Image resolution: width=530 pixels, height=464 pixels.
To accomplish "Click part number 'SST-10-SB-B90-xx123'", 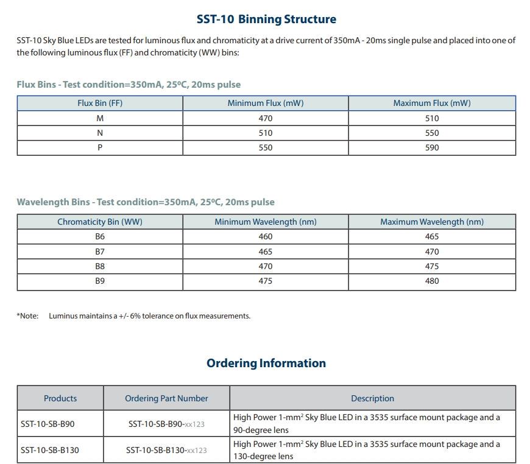I will tap(167, 424).
